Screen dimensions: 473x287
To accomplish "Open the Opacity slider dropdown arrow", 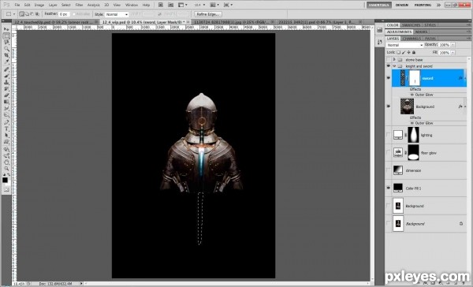I will click(x=453, y=45).
